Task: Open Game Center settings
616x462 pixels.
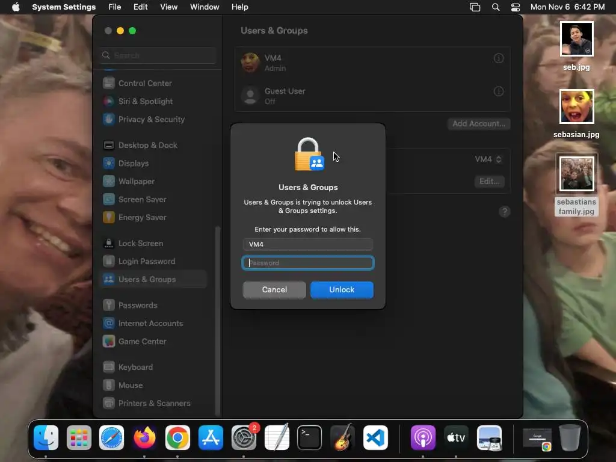Action: coord(153,342)
